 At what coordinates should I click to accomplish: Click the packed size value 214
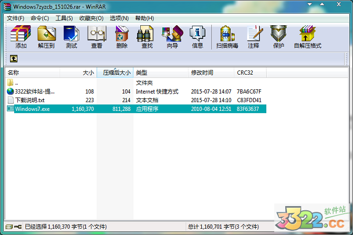click(126, 100)
